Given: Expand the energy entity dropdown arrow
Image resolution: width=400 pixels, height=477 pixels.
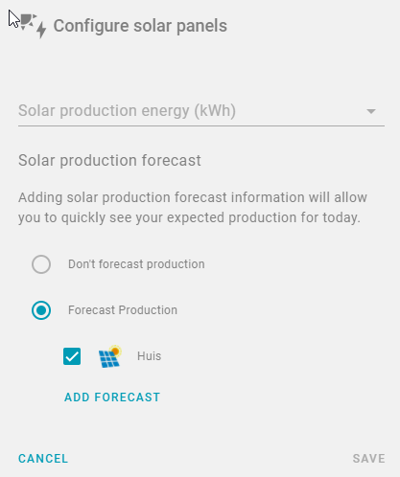Looking at the screenshot, I should [x=371, y=111].
